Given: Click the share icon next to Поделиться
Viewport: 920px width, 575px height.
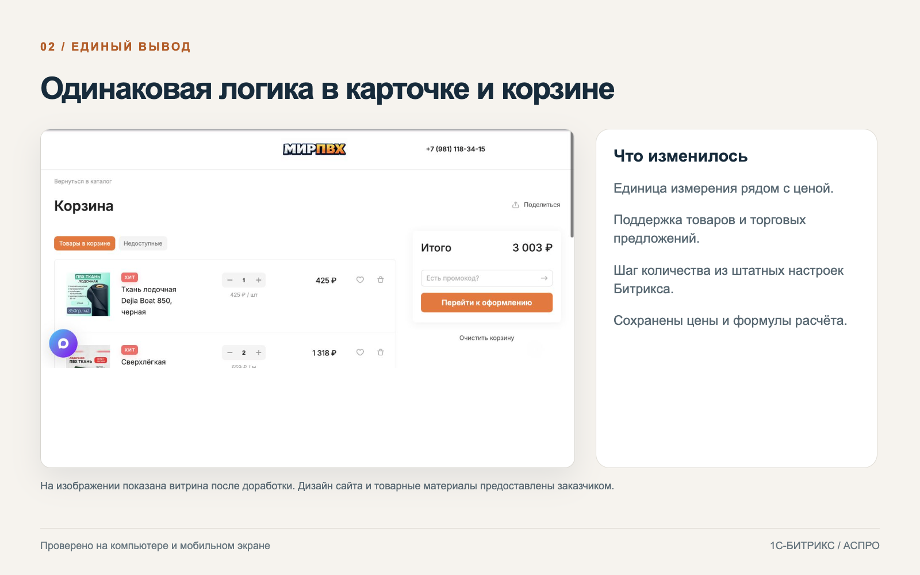Looking at the screenshot, I should 516,205.
